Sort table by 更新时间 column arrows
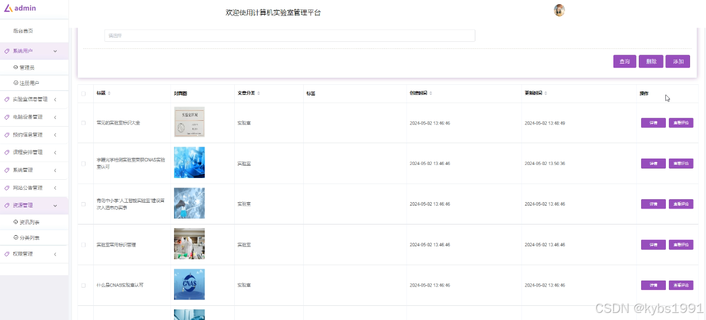 [x=546, y=93]
